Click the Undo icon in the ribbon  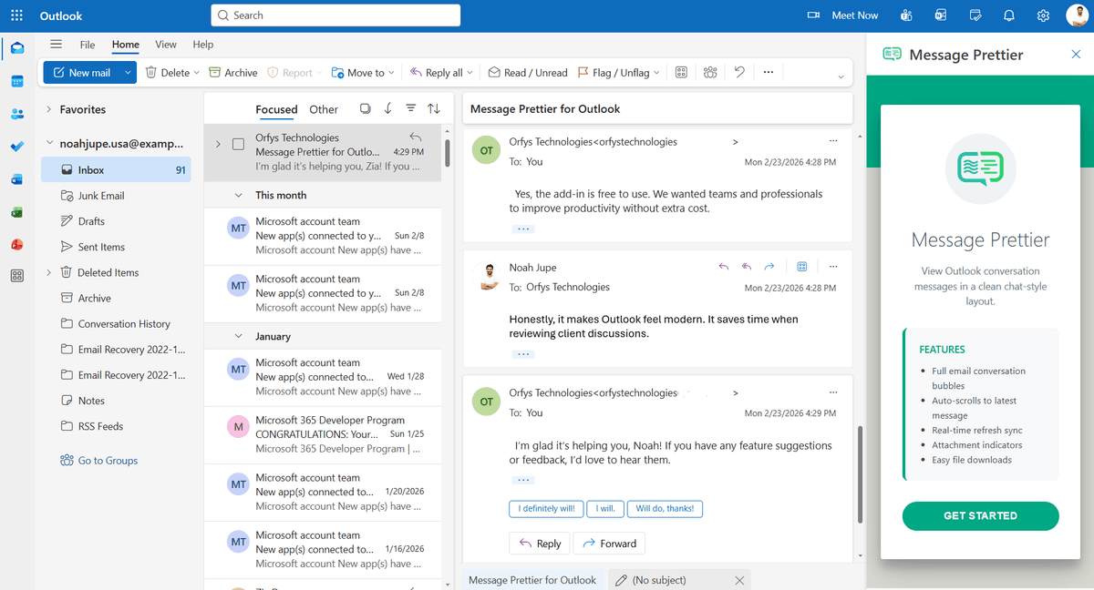click(x=739, y=73)
